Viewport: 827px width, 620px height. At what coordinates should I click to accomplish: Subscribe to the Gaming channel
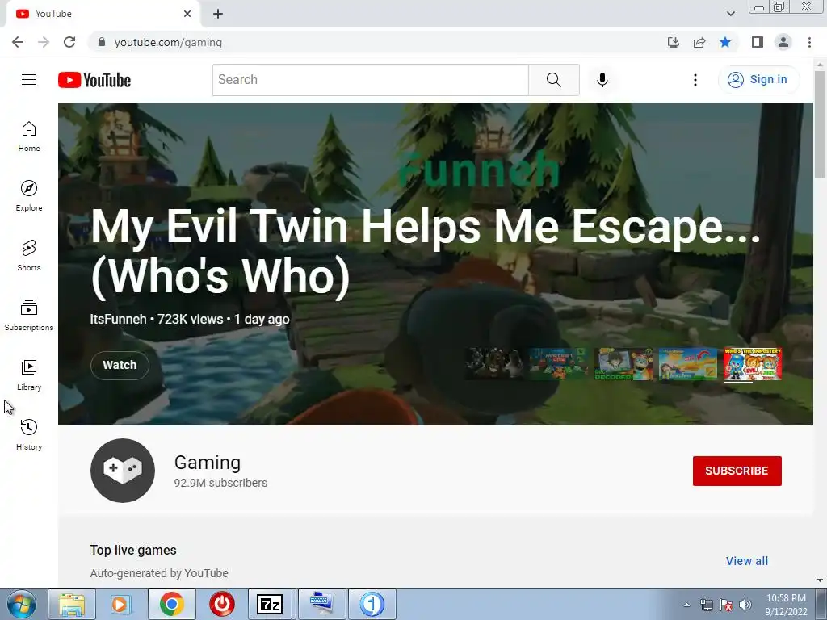pyautogui.click(x=737, y=471)
